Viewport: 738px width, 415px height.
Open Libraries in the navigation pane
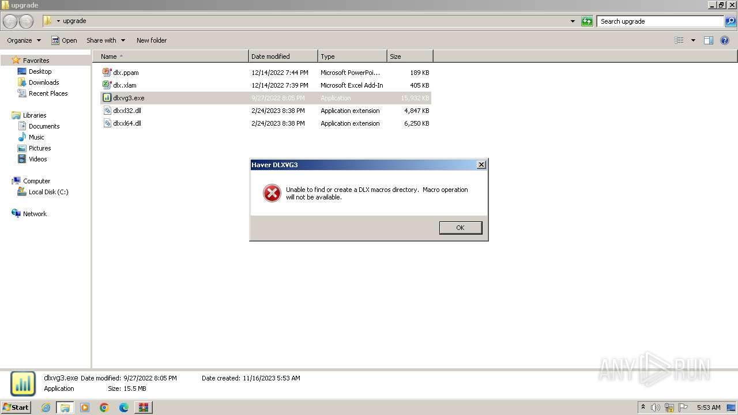click(x=35, y=115)
